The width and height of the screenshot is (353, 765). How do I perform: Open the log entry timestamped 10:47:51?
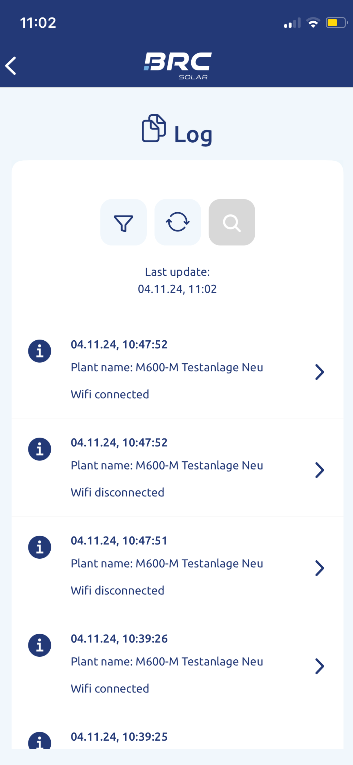click(177, 566)
